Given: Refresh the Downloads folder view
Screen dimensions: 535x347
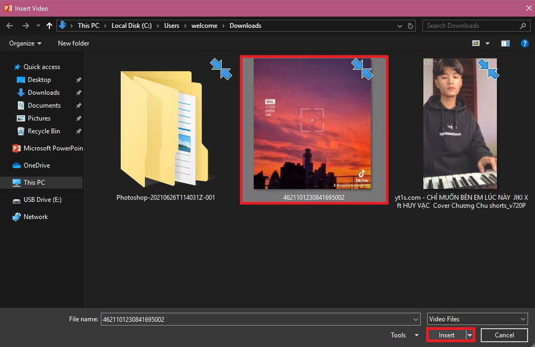Looking at the screenshot, I should tap(411, 26).
